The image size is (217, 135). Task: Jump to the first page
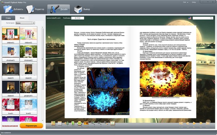pyautogui.click(x=181, y=123)
